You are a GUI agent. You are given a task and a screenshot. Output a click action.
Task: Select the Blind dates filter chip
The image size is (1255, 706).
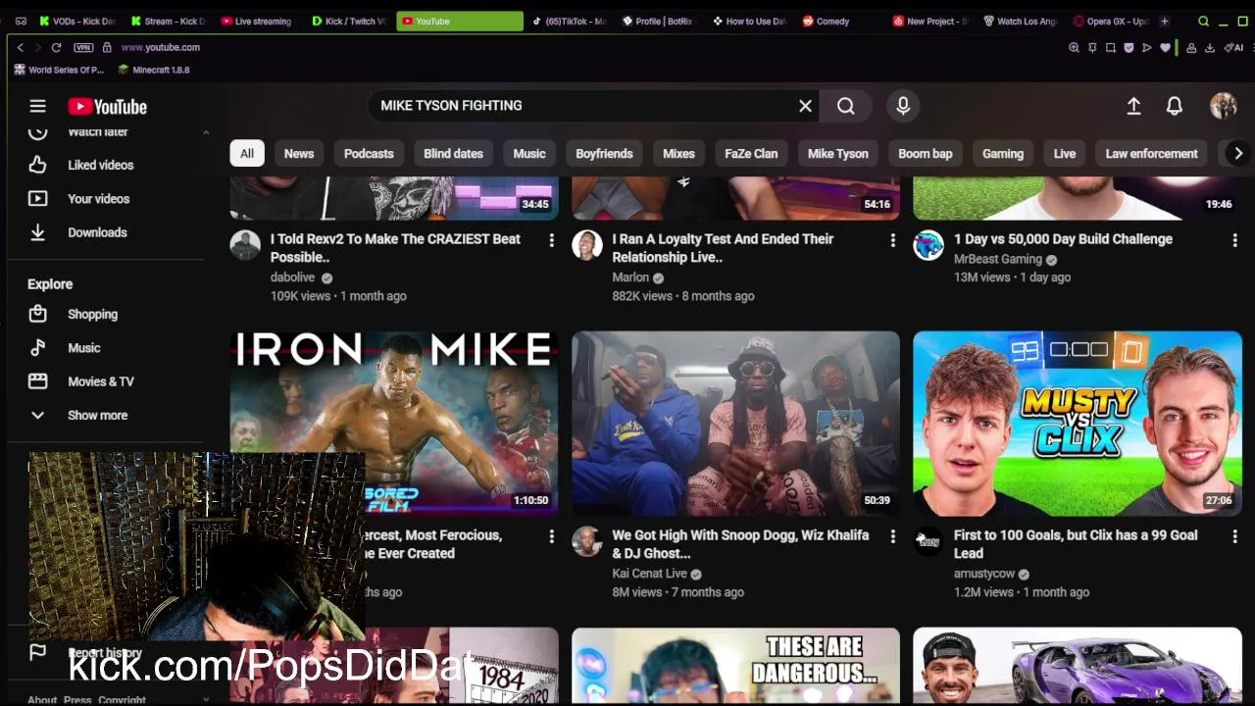pyautogui.click(x=453, y=153)
